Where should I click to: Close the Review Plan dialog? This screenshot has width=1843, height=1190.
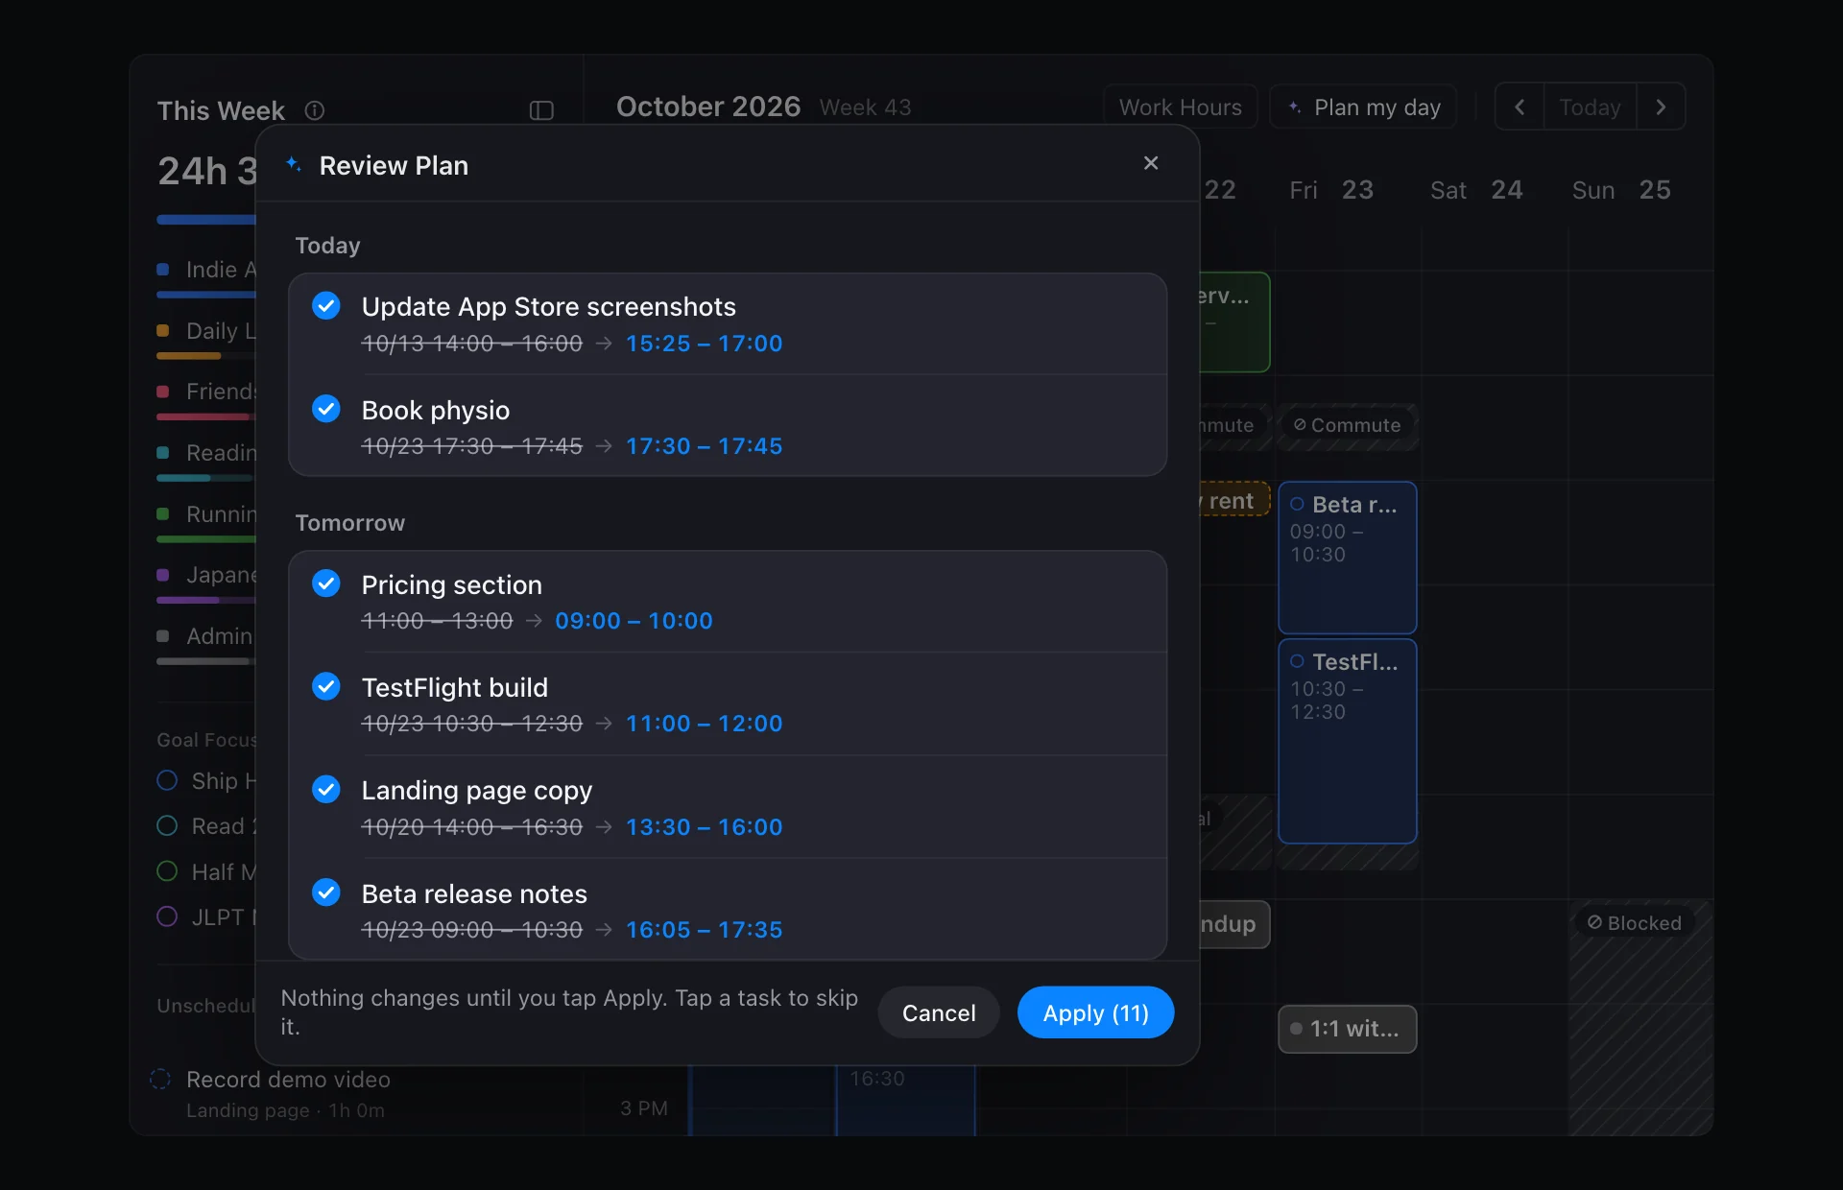coord(1151,163)
